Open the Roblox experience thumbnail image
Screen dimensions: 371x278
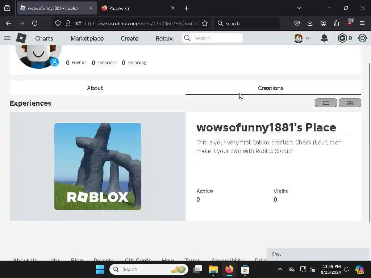[98, 167]
